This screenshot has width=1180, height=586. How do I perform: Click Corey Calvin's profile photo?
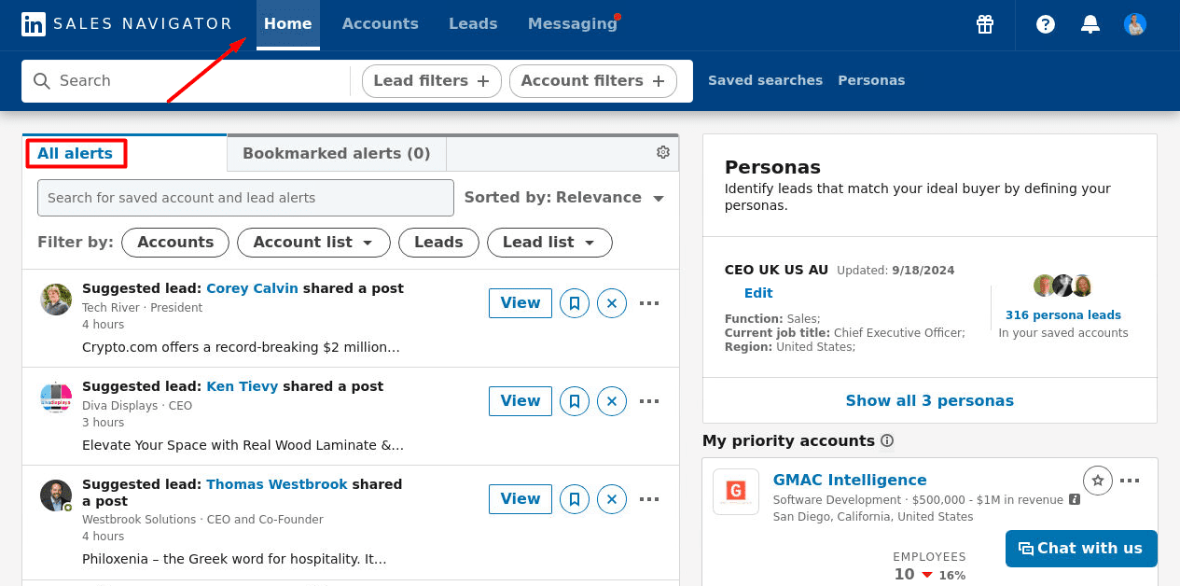(56, 300)
